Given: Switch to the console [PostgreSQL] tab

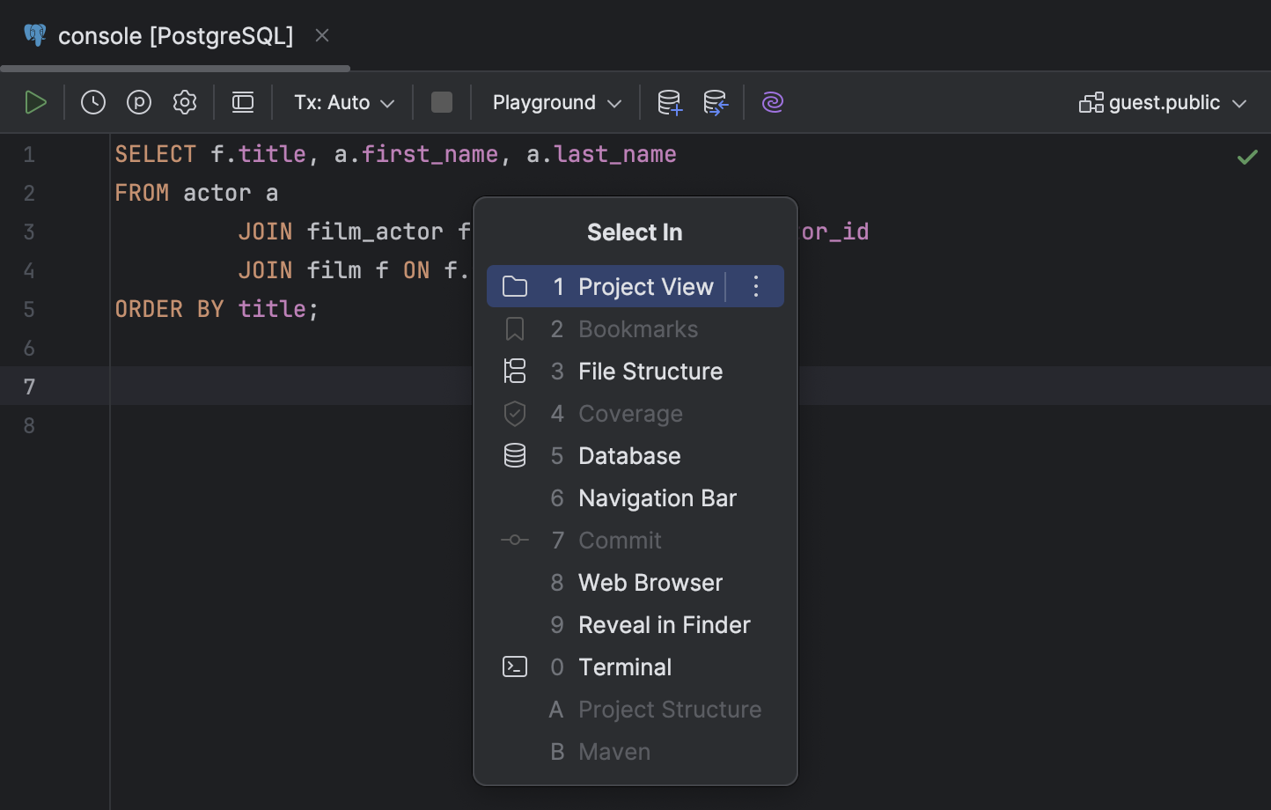Looking at the screenshot, I should point(173,36).
